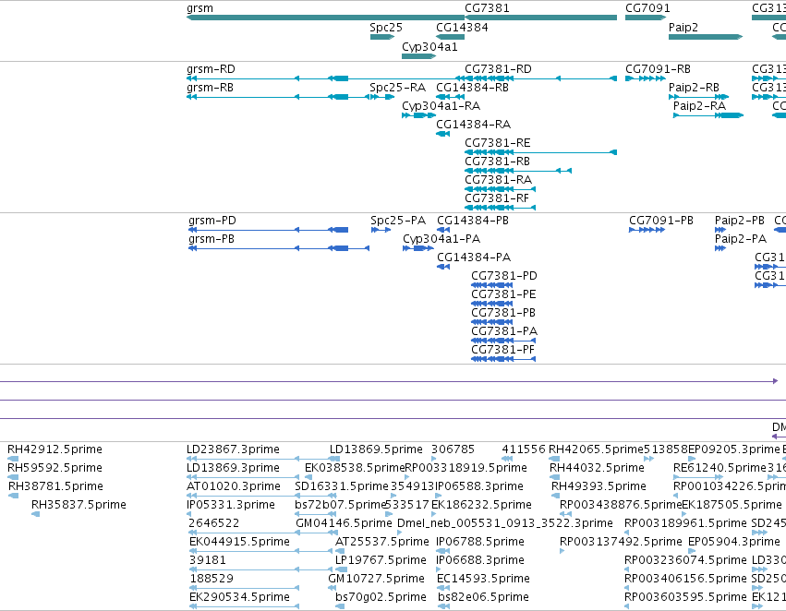The width and height of the screenshot is (786, 611).
Task: Open protein label CG7381-PB
Action: tap(503, 313)
